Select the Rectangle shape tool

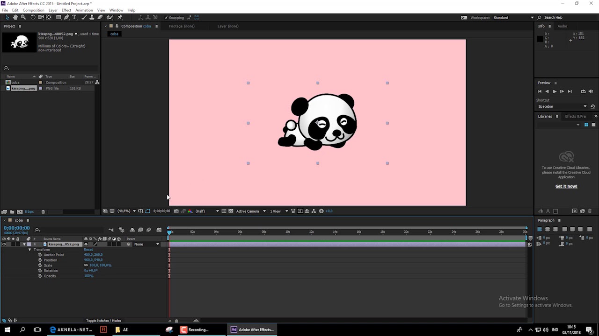[x=58, y=17]
